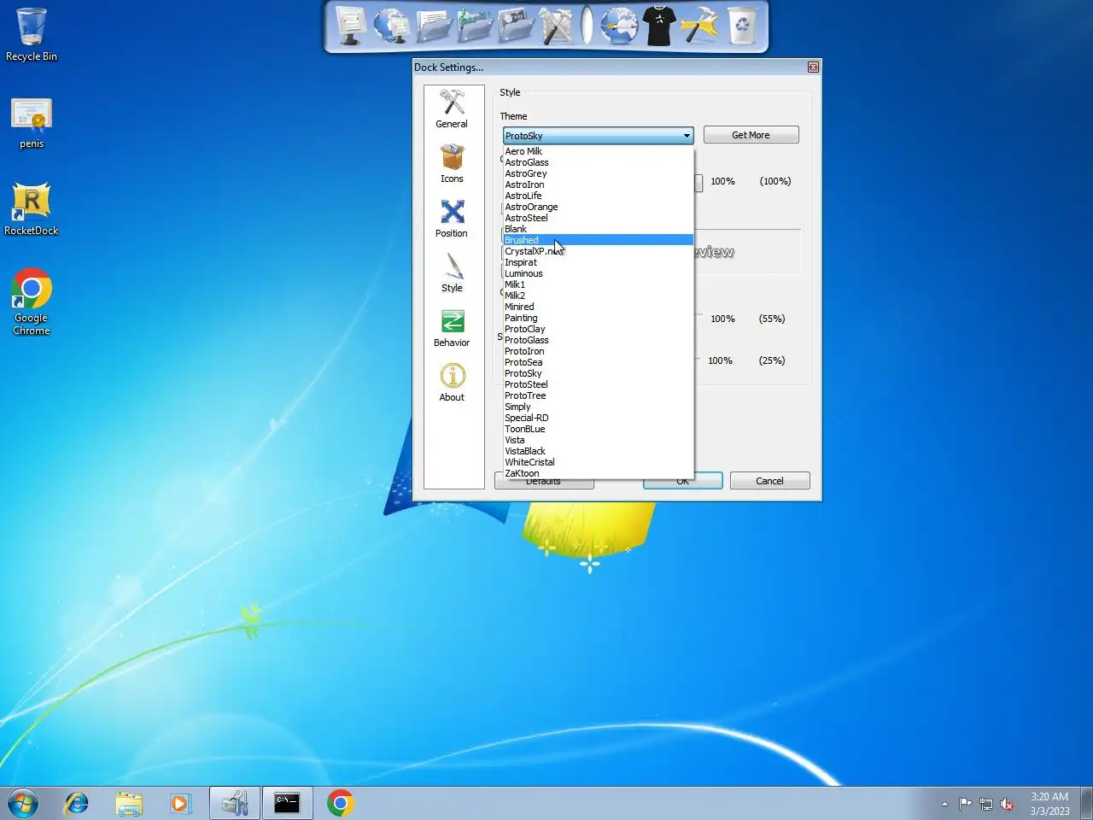Screen dimensions: 1093x820
Task: Open the Start menu orb
Action: click(x=23, y=803)
